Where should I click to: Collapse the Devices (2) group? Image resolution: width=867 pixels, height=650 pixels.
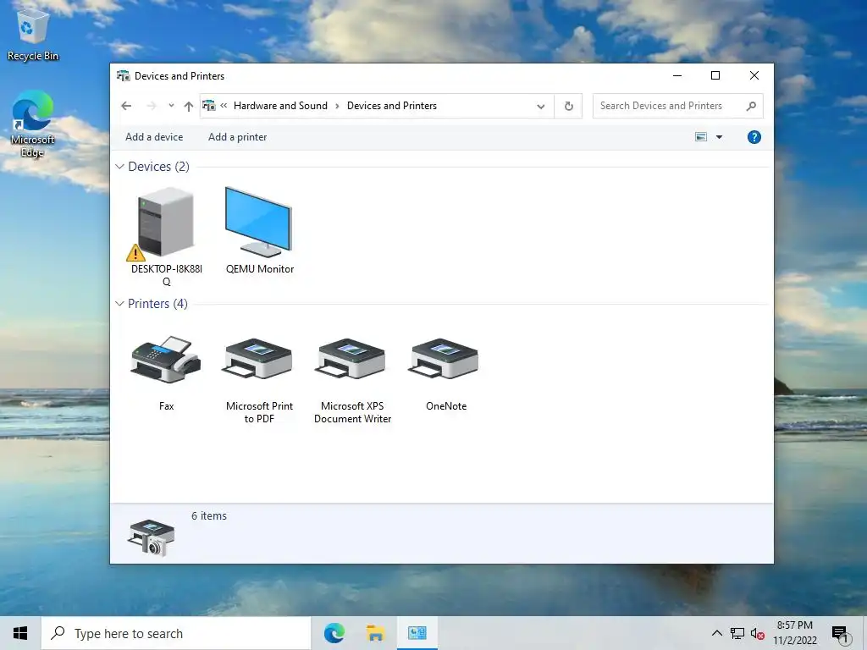119,167
